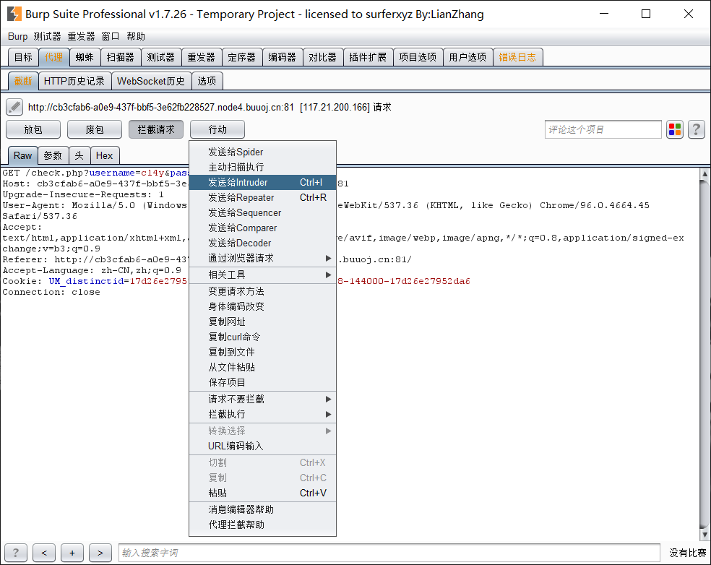Viewport: 711px width, 565px height.
Task: Choose 主动扫描执行 menu entry
Action: [262, 168]
